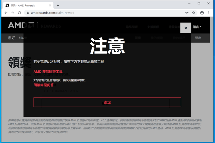
Task: Open the 阅读常见问答 FAQ link
Action: [x=43, y=85]
